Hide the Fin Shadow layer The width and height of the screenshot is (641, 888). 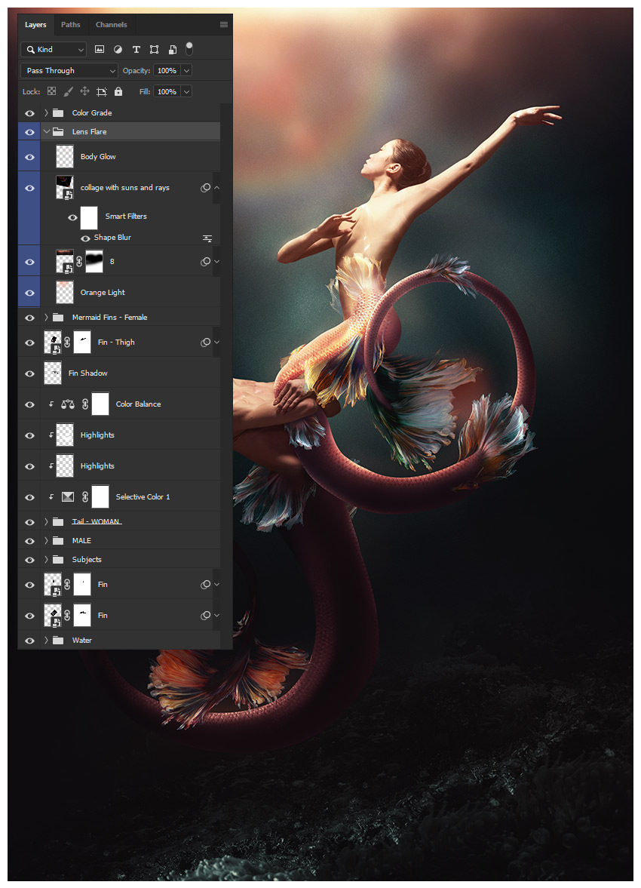click(29, 373)
